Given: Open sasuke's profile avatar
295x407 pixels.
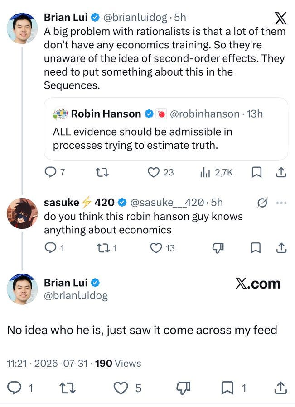Looking at the screenshot, I should pos(22,213).
